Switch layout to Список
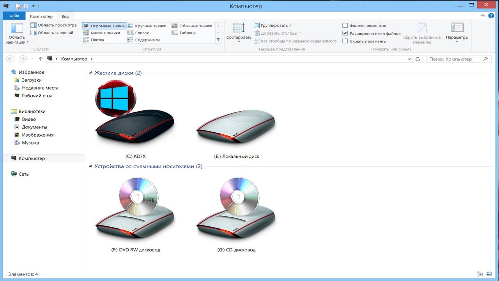The width and height of the screenshot is (499, 281). click(x=138, y=33)
